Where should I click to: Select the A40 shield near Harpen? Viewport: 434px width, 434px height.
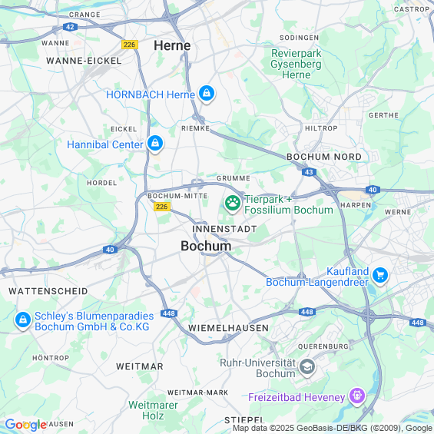(373, 190)
